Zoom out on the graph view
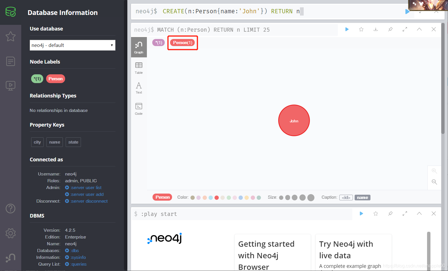 pos(434,182)
